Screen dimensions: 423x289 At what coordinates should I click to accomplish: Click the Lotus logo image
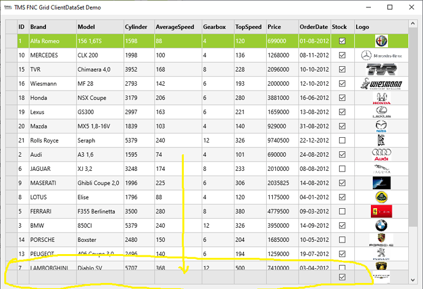point(381,197)
